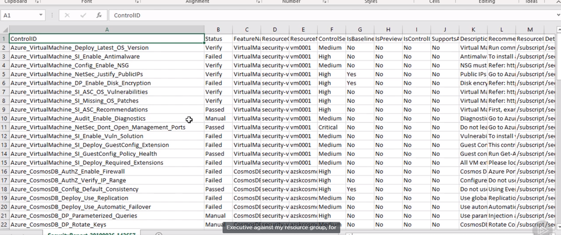Select cell Azure_CosmosDB_Config_Default_Consistency
Image resolution: width=561 pixels, height=235 pixels.
107,189
